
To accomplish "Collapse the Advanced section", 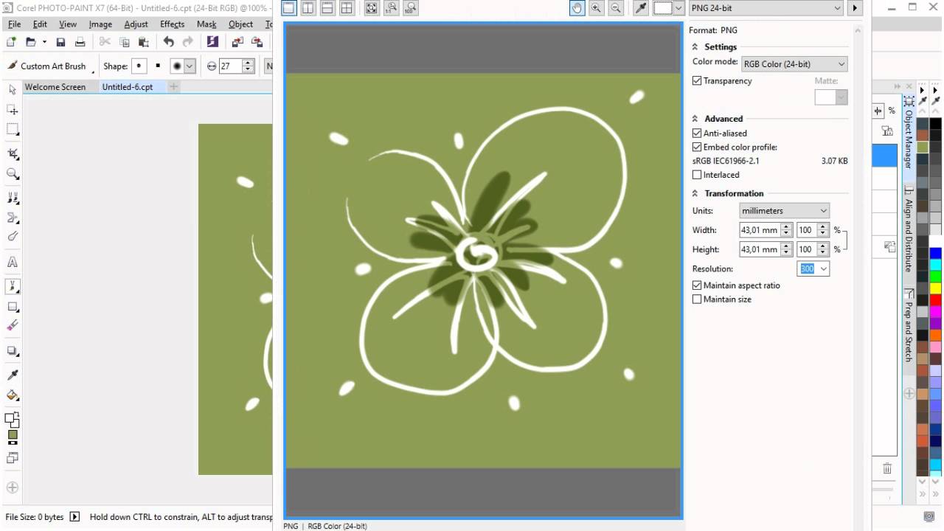I will (695, 119).
